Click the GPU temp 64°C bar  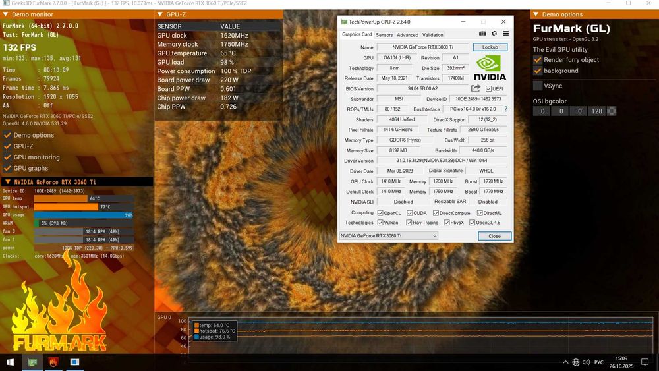(x=84, y=198)
